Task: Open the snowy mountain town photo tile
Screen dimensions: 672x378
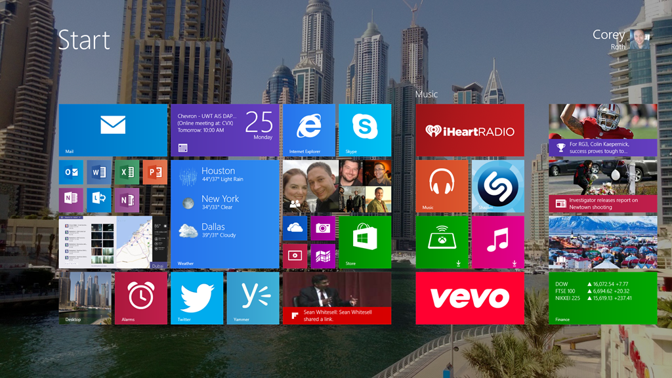Action: coord(603,242)
